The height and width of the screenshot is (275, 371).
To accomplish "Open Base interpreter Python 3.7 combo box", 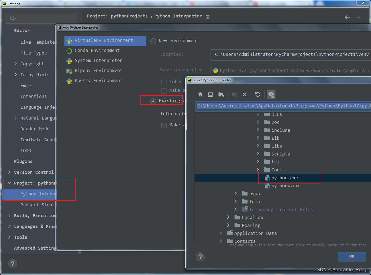I will coord(291,70).
